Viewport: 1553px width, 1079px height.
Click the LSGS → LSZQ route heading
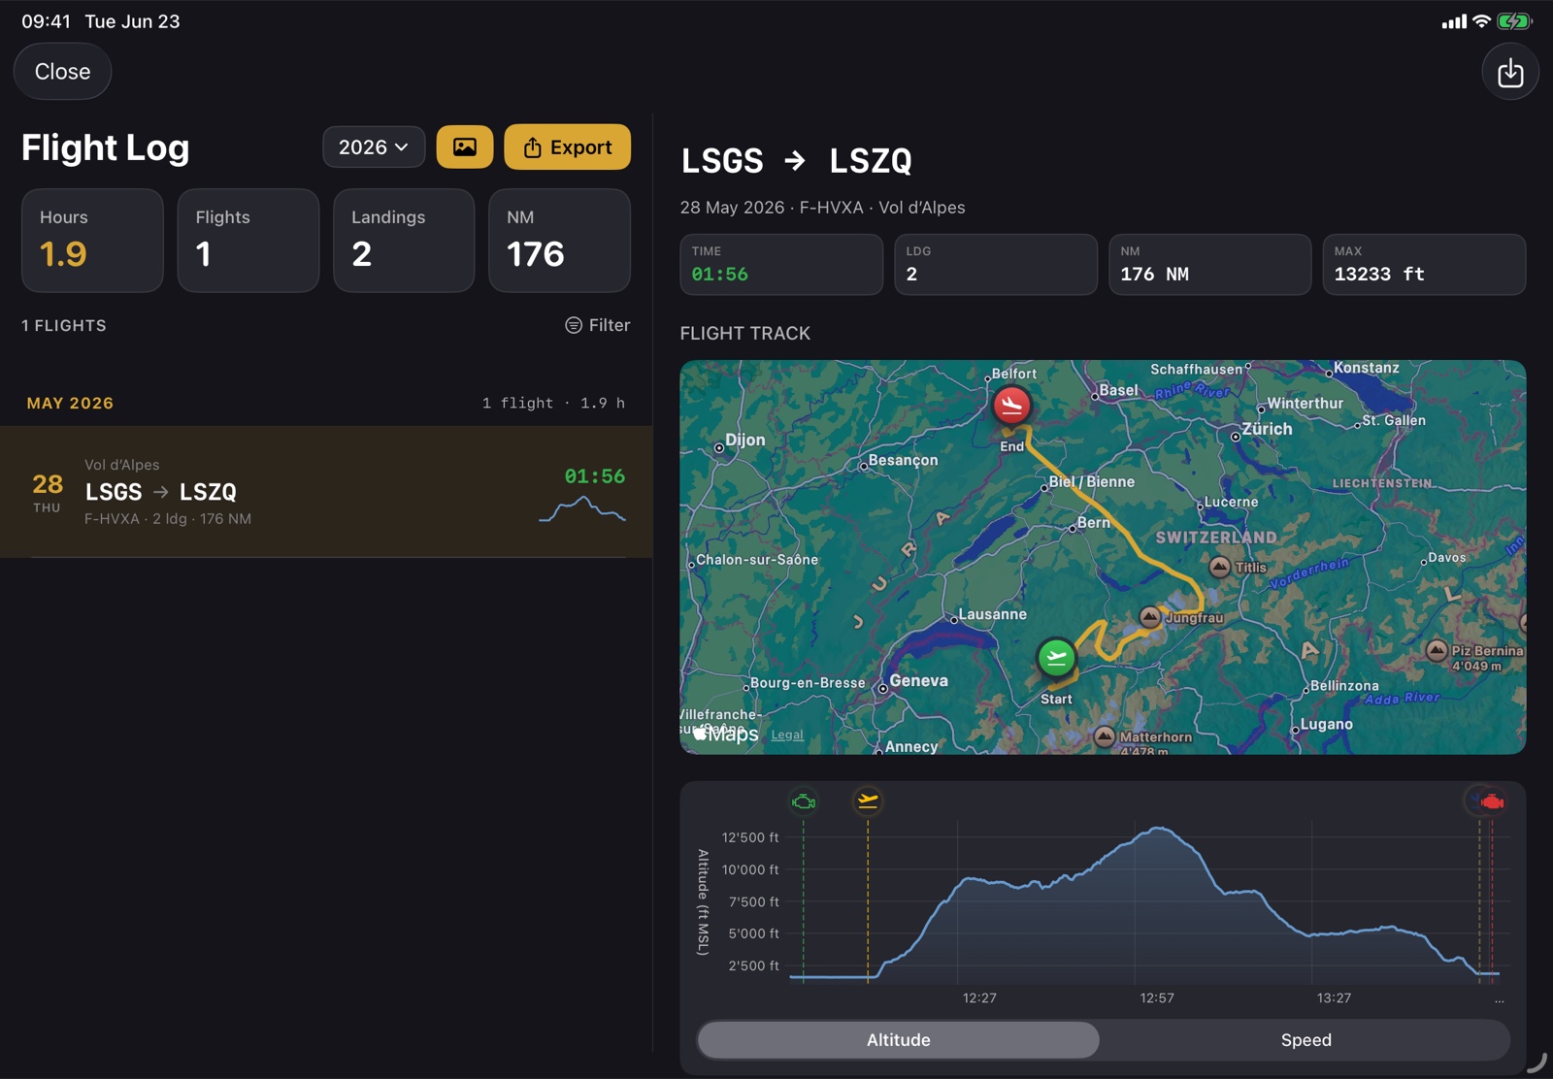coord(797,161)
